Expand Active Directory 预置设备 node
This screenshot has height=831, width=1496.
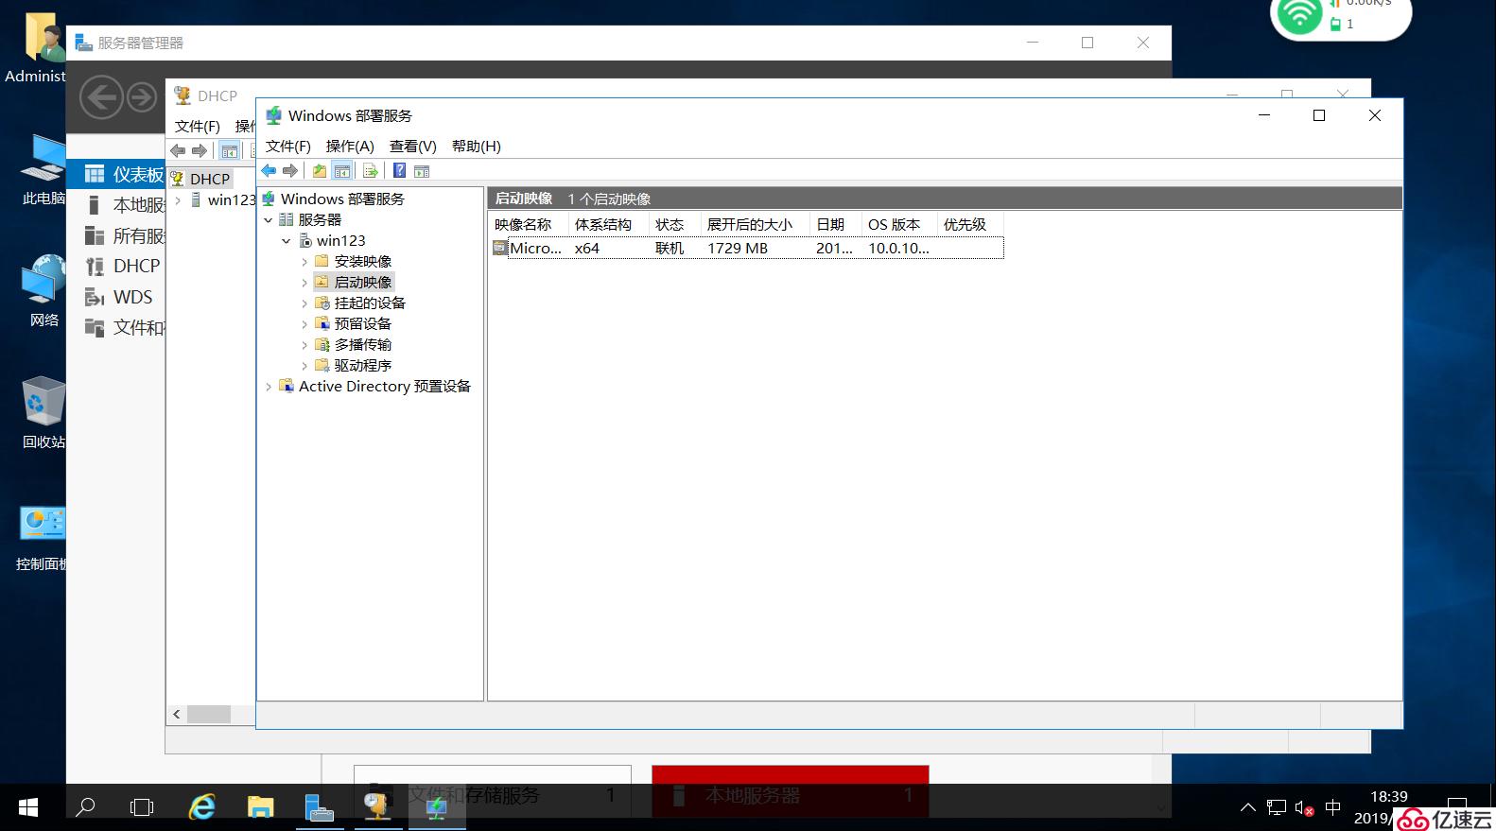[x=269, y=387]
